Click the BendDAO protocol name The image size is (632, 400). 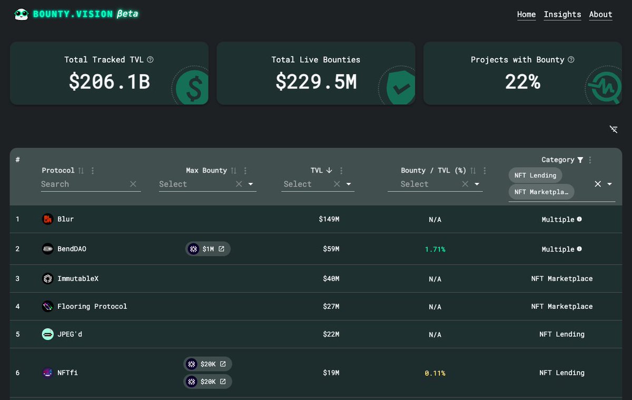72,249
